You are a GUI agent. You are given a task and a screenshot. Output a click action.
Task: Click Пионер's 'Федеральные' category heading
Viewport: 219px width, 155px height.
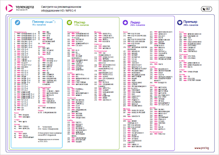20,32
